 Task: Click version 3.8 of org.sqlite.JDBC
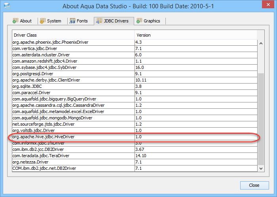click(138, 87)
